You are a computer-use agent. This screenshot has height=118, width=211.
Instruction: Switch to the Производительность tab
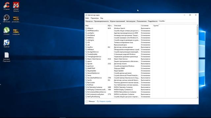point(101,21)
